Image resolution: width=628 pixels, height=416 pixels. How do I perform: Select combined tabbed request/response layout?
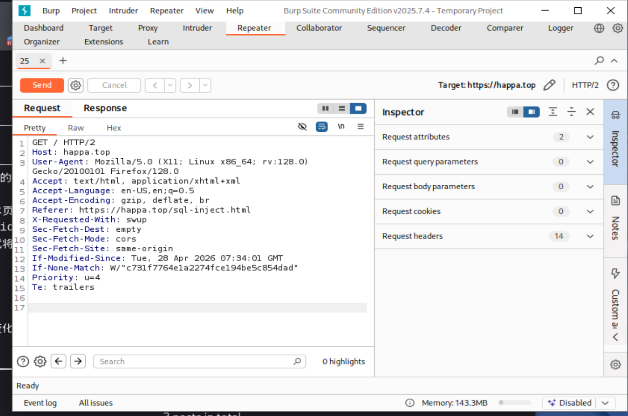[x=358, y=109]
